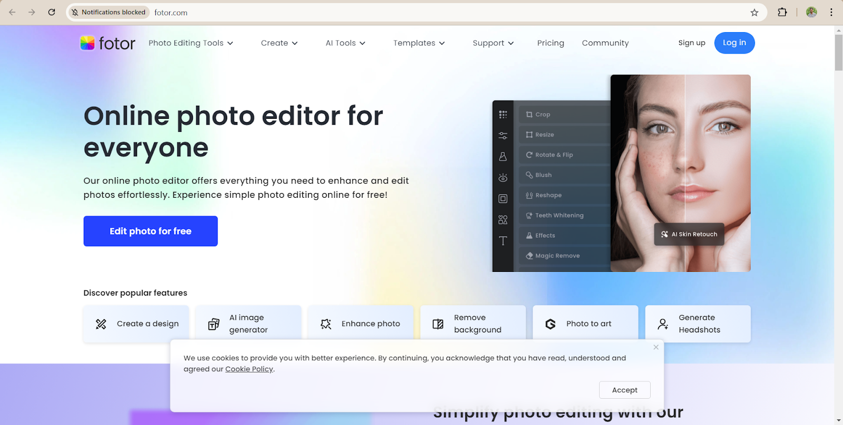Open the Cookie Policy link
The image size is (843, 425).
tap(249, 369)
